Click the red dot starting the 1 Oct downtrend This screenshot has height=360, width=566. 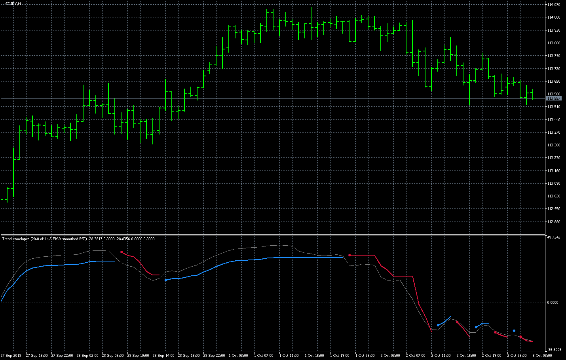pyautogui.click(x=349, y=255)
